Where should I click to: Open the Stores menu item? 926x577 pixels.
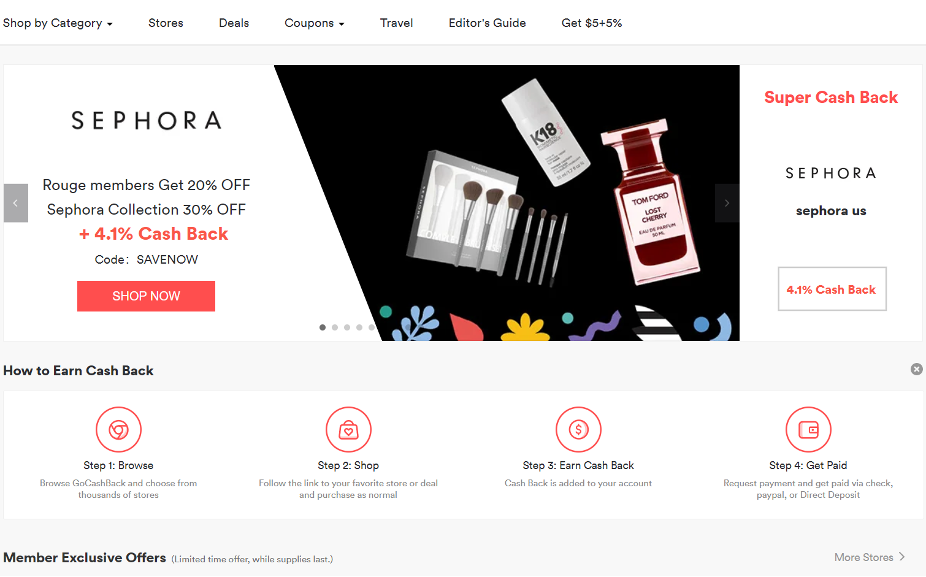coord(166,23)
